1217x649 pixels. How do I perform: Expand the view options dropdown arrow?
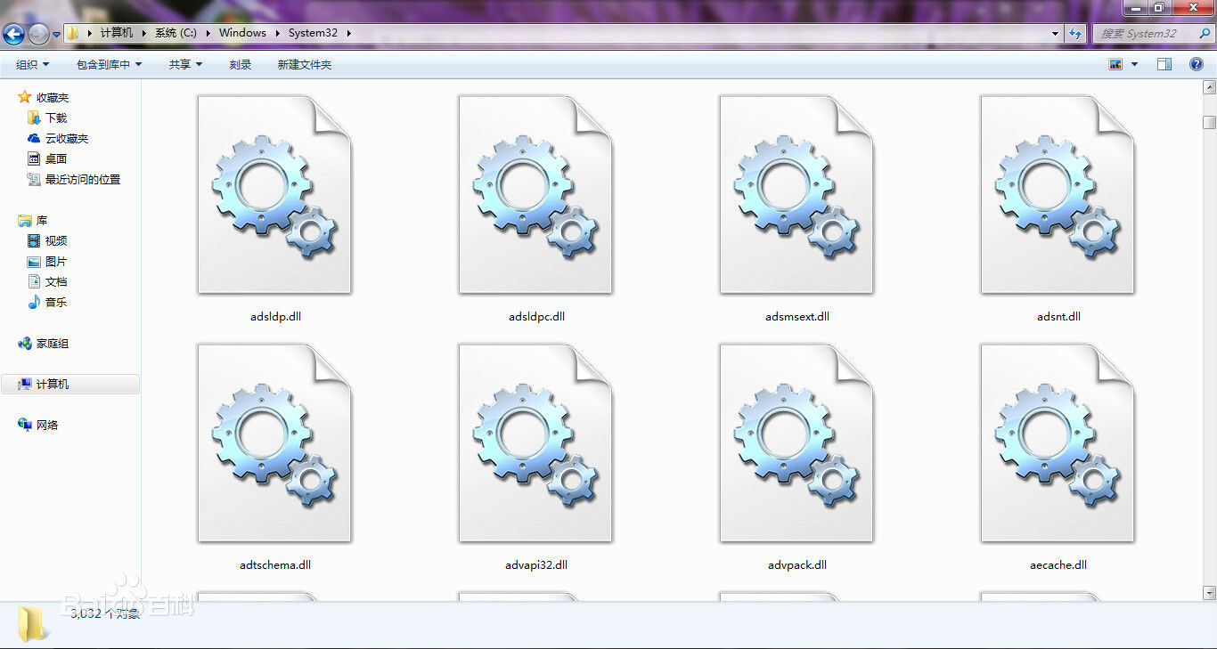click(1134, 64)
